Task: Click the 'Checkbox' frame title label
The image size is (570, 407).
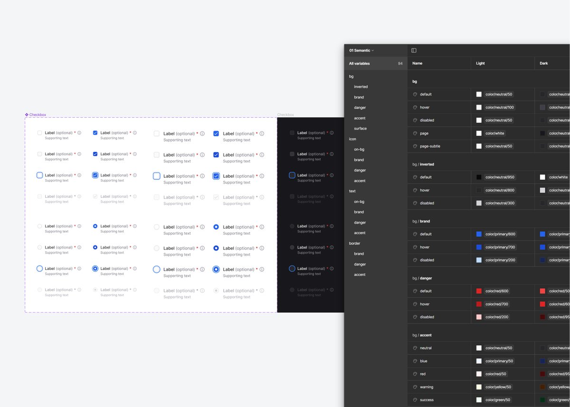Action: pyautogui.click(x=285, y=114)
